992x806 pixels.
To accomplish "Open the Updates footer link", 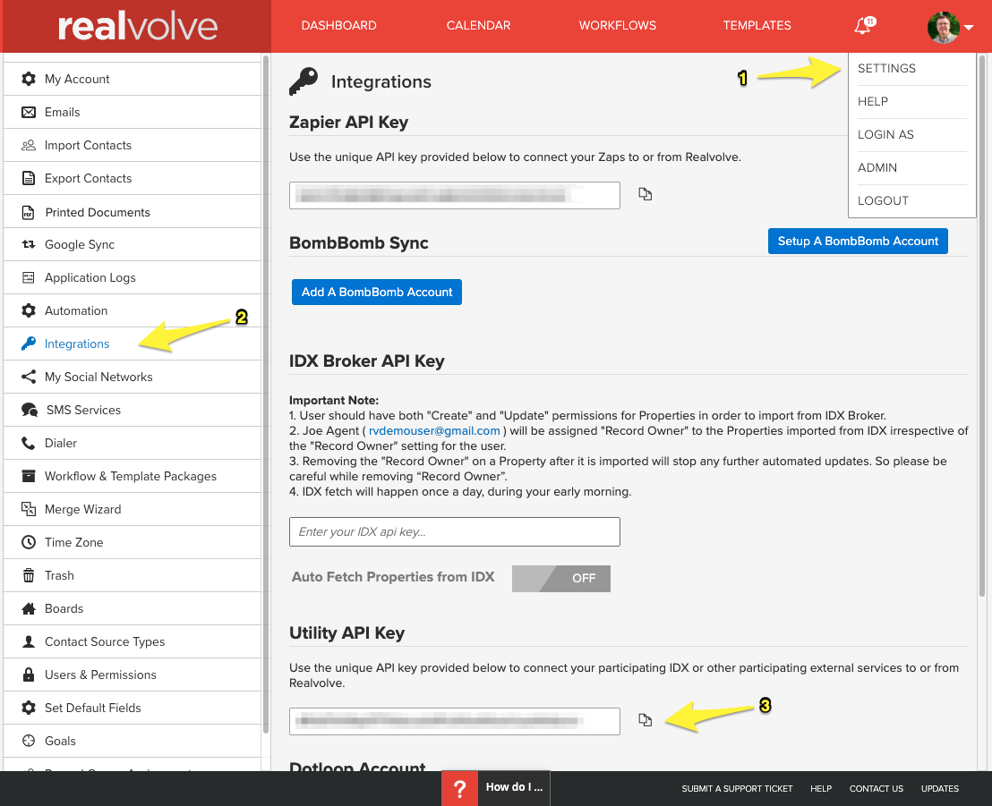I will tap(939, 788).
